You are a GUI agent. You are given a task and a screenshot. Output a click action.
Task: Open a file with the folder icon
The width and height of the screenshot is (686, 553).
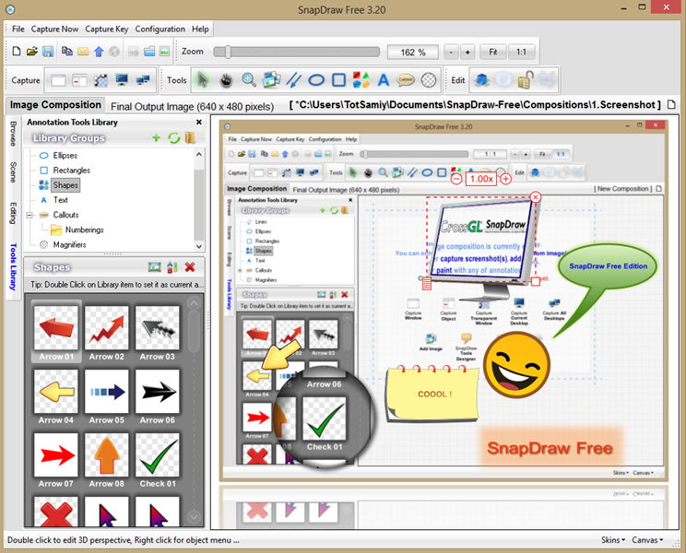coord(32,51)
